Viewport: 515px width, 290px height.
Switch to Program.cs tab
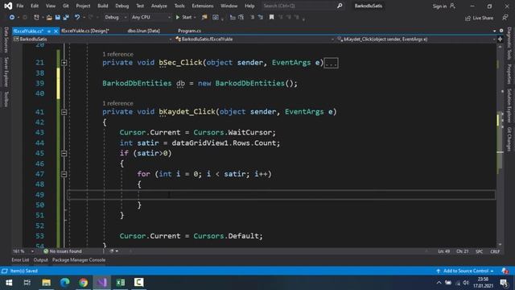(190, 31)
